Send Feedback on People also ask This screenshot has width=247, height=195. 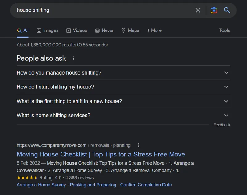(x=222, y=125)
